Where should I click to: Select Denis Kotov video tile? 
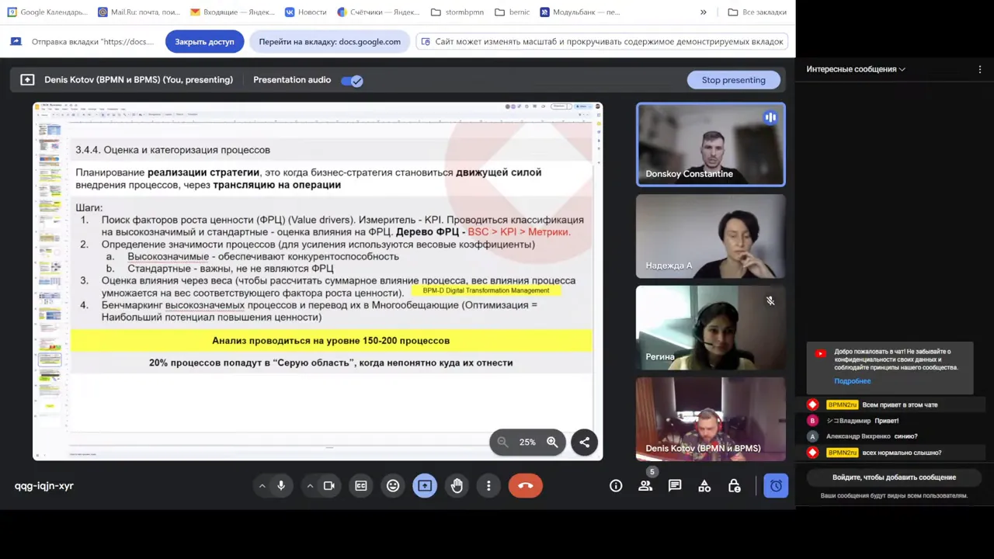pos(711,419)
